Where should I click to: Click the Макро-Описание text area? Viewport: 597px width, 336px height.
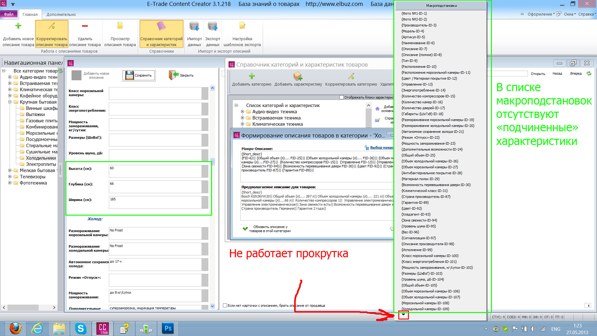tap(317, 166)
